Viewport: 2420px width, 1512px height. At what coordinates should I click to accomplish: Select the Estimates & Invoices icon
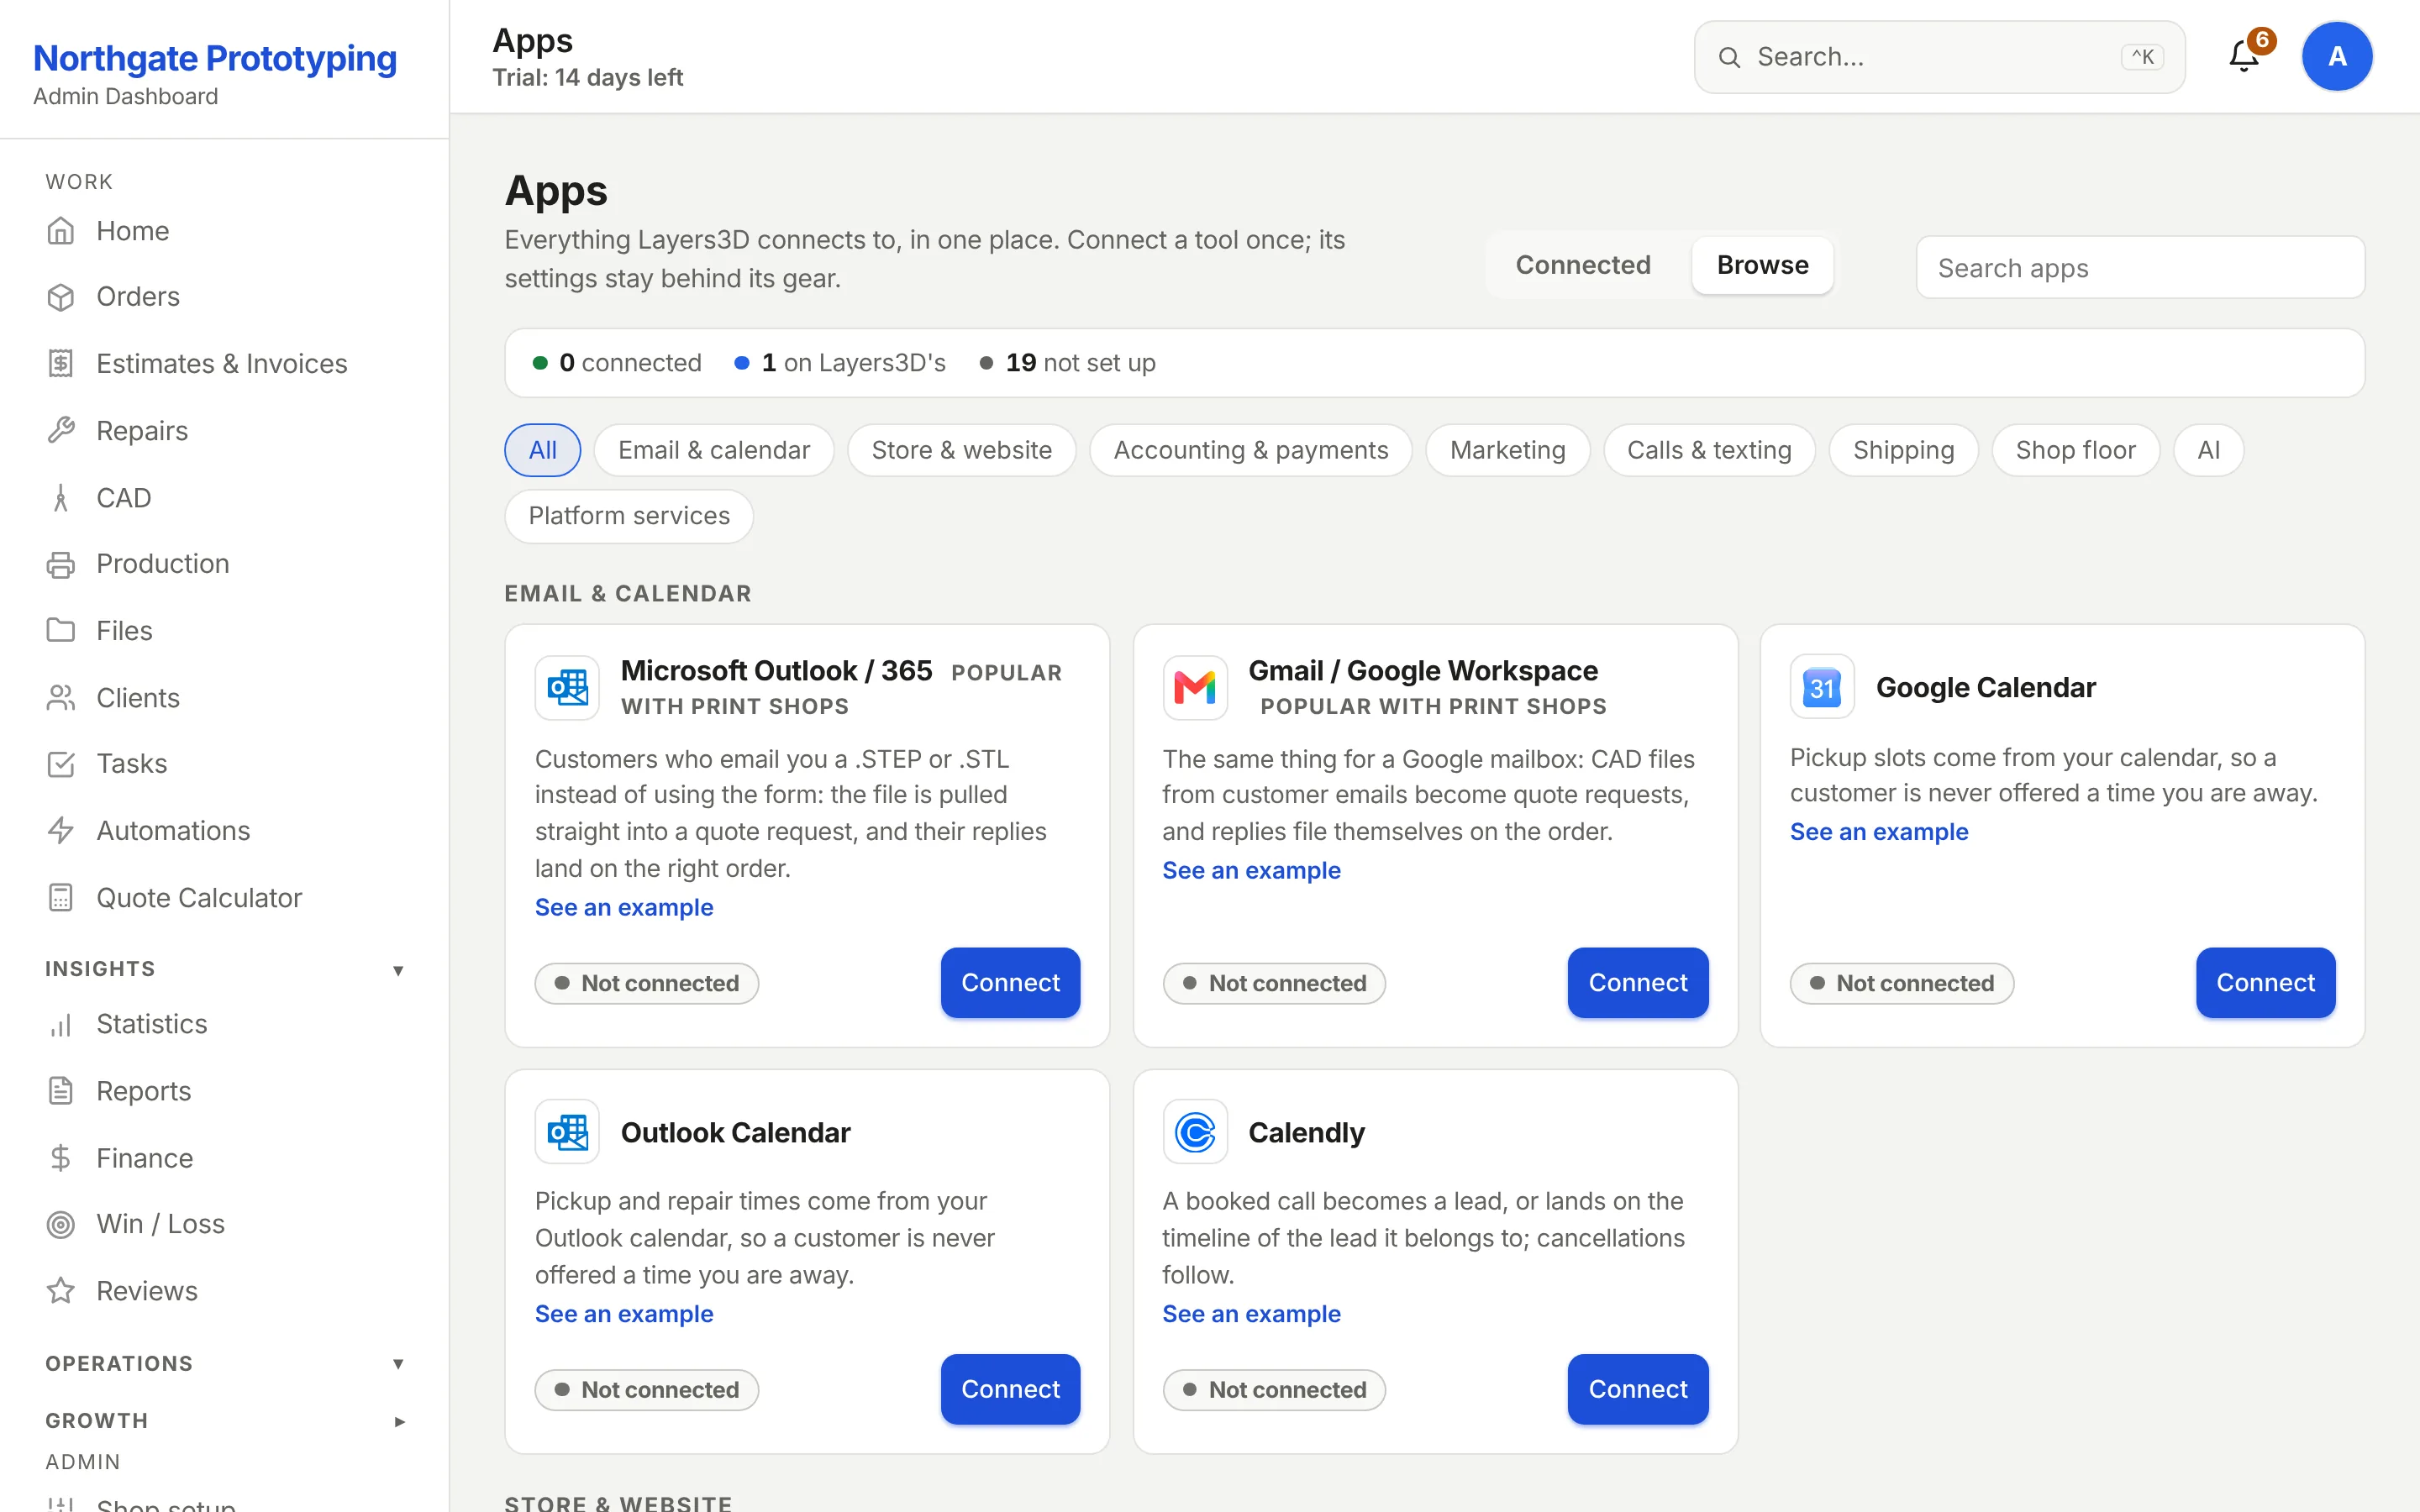[61, 364]
